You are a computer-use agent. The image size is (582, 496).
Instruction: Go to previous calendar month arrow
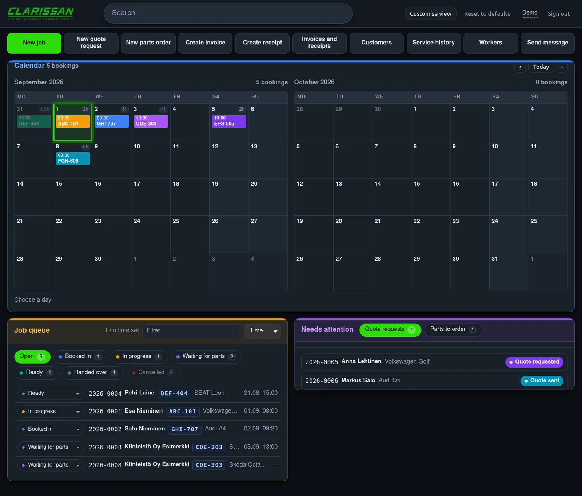click(520, 67)
